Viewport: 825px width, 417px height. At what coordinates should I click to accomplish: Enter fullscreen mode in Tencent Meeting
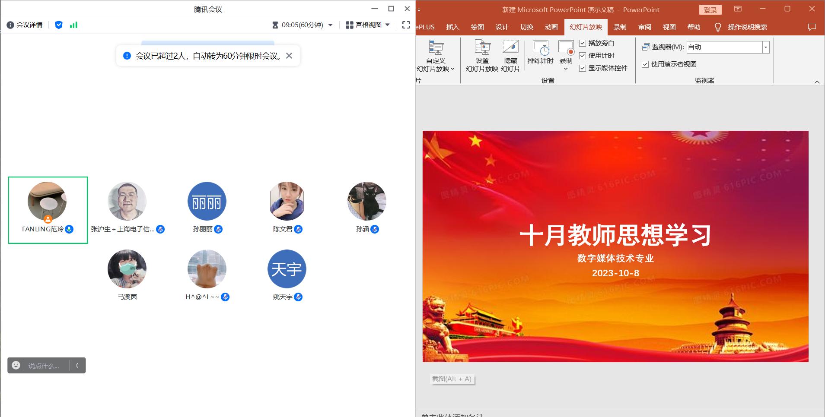click(406, 25)
